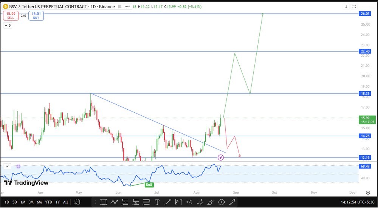Viewport: 378px width, 208px height.
Task: Click the purple lightning event marker
Action: pos(221,158)
